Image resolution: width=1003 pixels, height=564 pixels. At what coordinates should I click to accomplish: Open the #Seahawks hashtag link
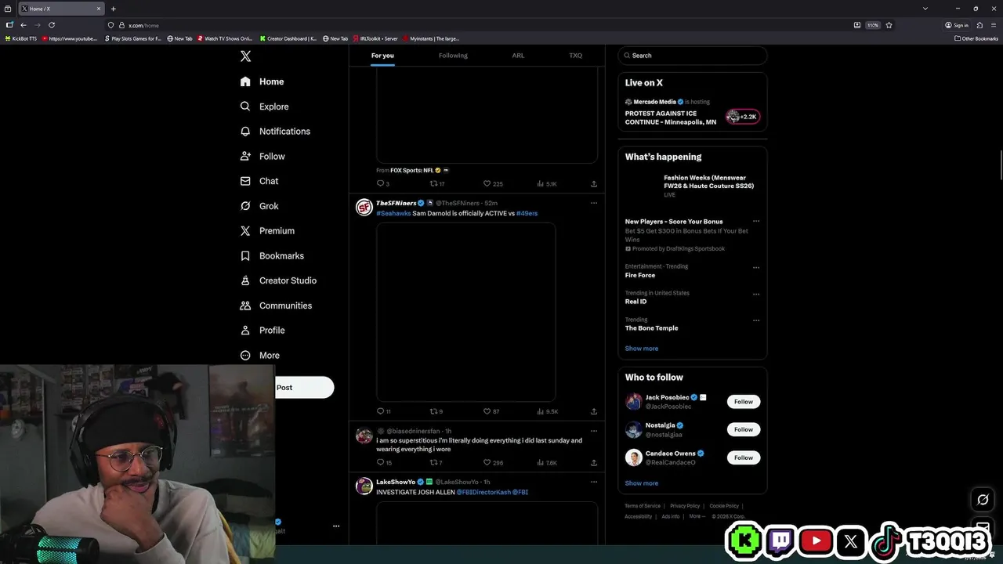click(x=393, y=213)
